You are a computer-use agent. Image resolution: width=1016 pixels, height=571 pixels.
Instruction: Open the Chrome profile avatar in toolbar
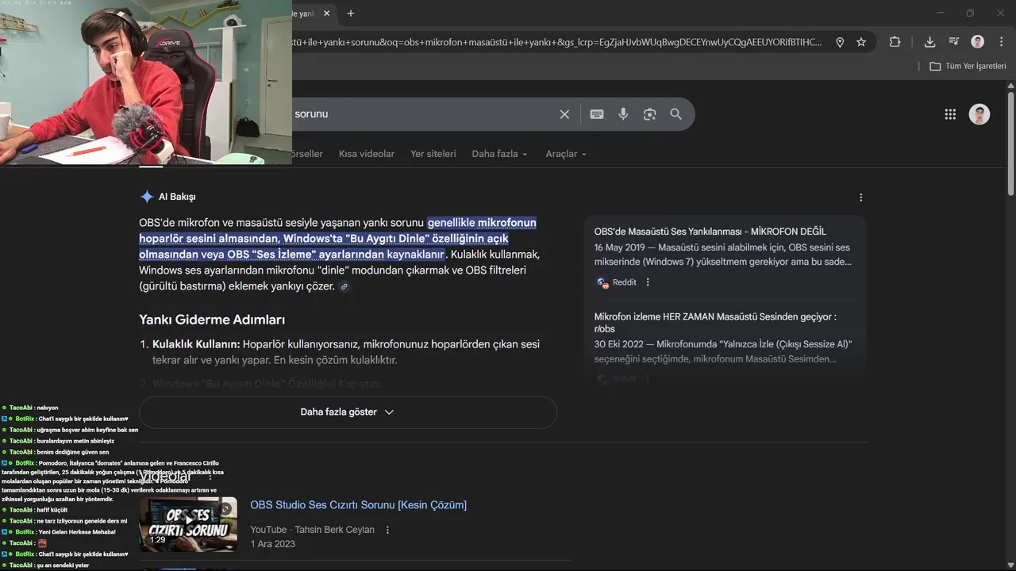pyautogui.click(x=978, y=42)
